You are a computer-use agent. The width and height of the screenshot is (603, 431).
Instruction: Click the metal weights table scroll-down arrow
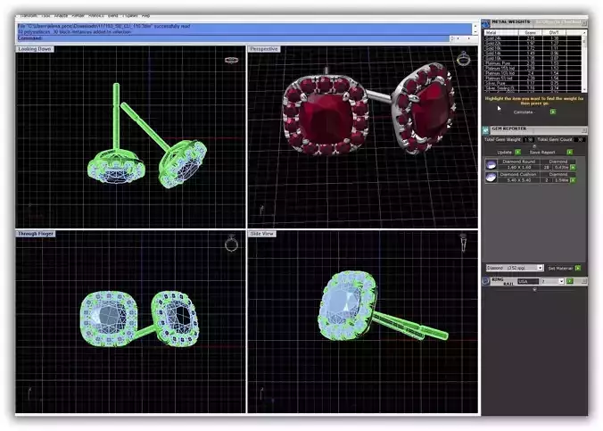(584, 89)
